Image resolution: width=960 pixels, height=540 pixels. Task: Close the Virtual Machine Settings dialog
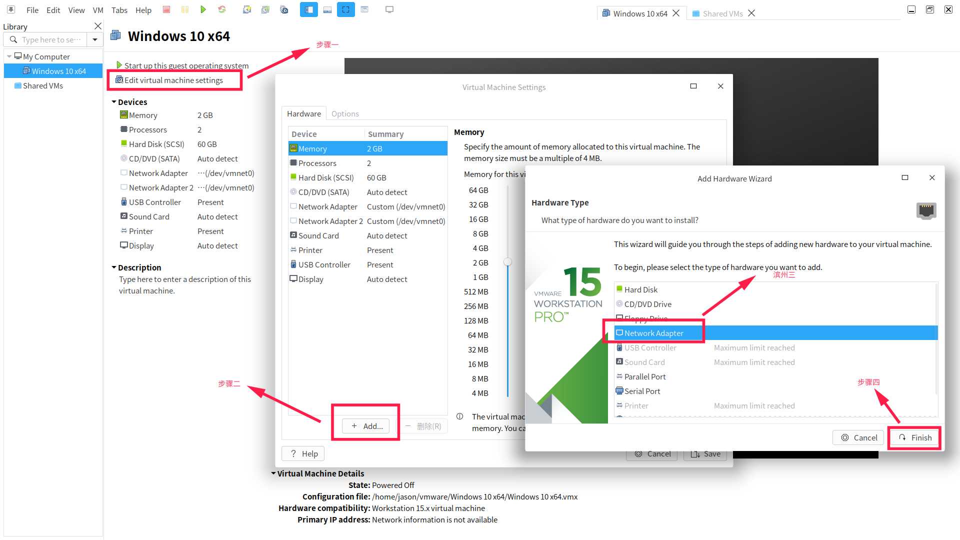point(720,86)
